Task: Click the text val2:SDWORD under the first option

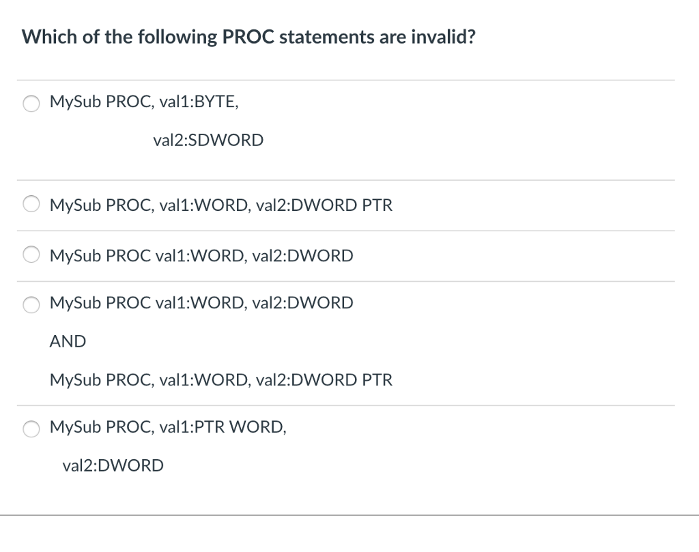Action: click(x=208, y=140)
